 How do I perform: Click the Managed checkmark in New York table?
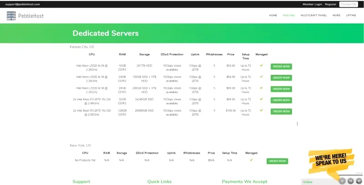click(x=251, y=160)
